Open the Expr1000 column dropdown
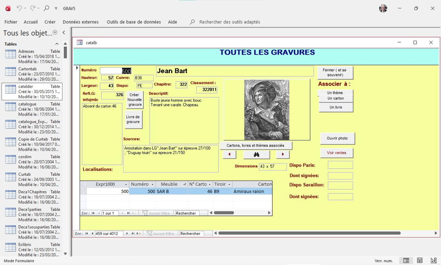Image resolution: width=441 pixels, height=265 pixels. point(126,184)
